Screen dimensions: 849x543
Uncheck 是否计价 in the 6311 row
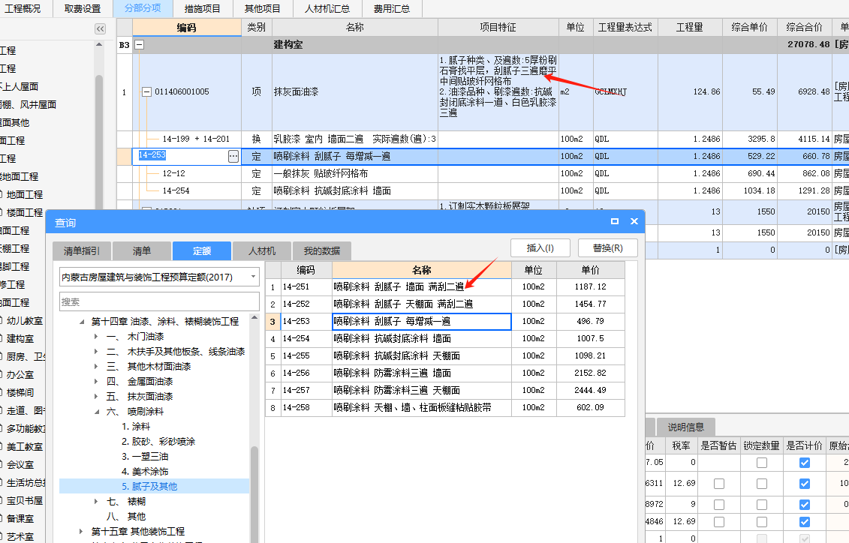point(805,484)
